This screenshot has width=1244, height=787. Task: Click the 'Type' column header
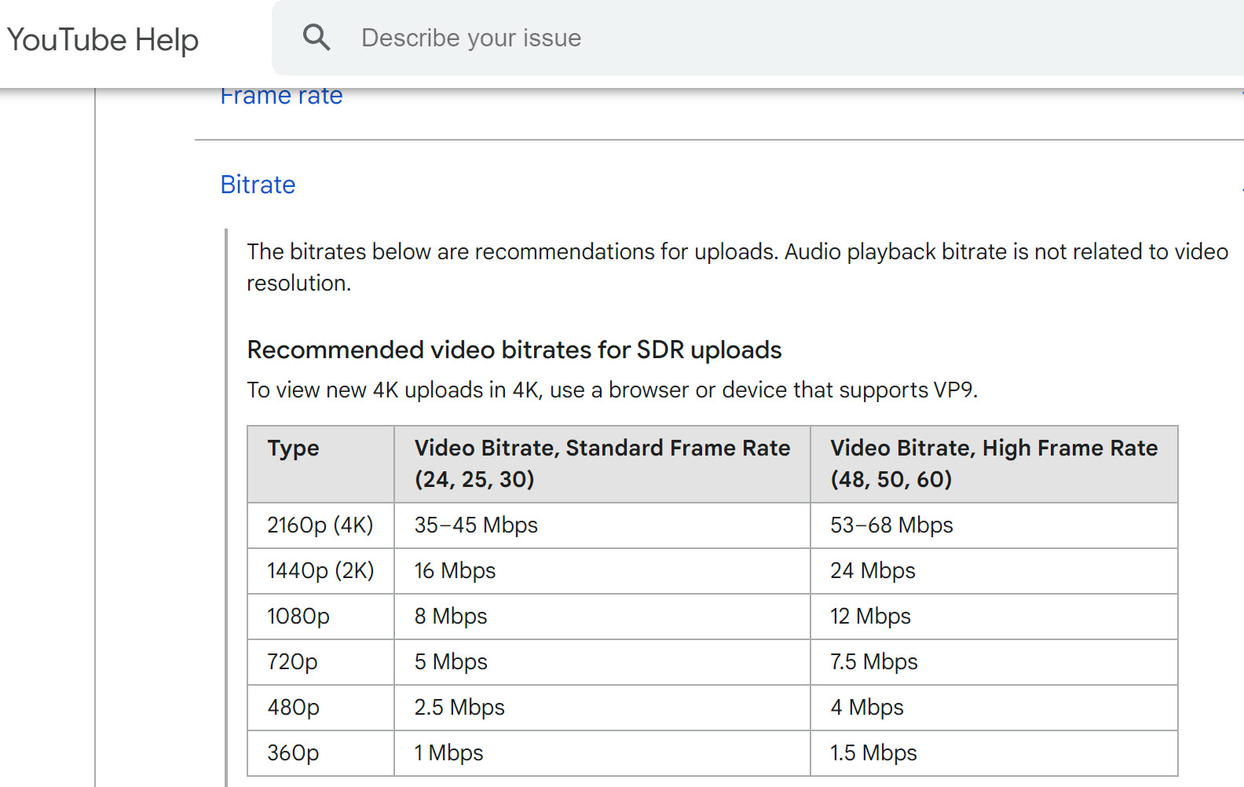click(x=293, y=448)
